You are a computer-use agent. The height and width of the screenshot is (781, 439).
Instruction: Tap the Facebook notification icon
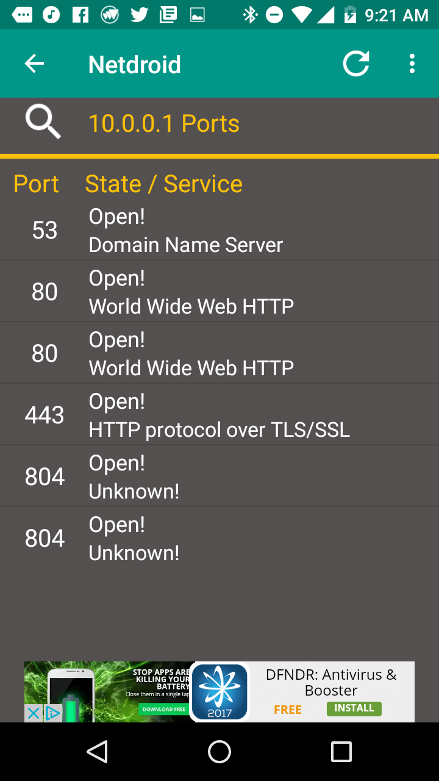[x=80, y=15]
